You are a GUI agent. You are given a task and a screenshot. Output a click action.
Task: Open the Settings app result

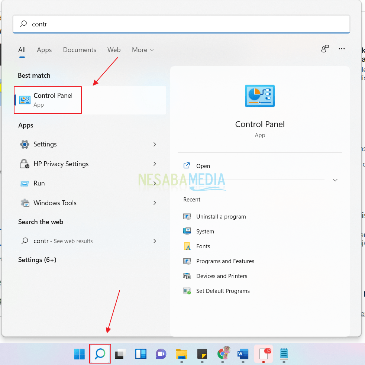(89, 144)
